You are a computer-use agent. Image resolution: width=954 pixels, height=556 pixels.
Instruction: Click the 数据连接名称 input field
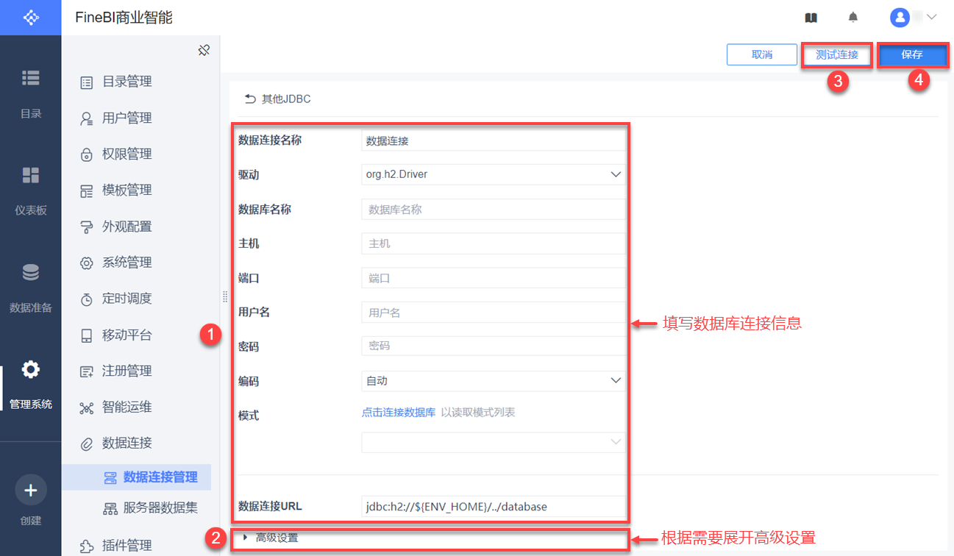pyautogui.click(x=494, y=140)
